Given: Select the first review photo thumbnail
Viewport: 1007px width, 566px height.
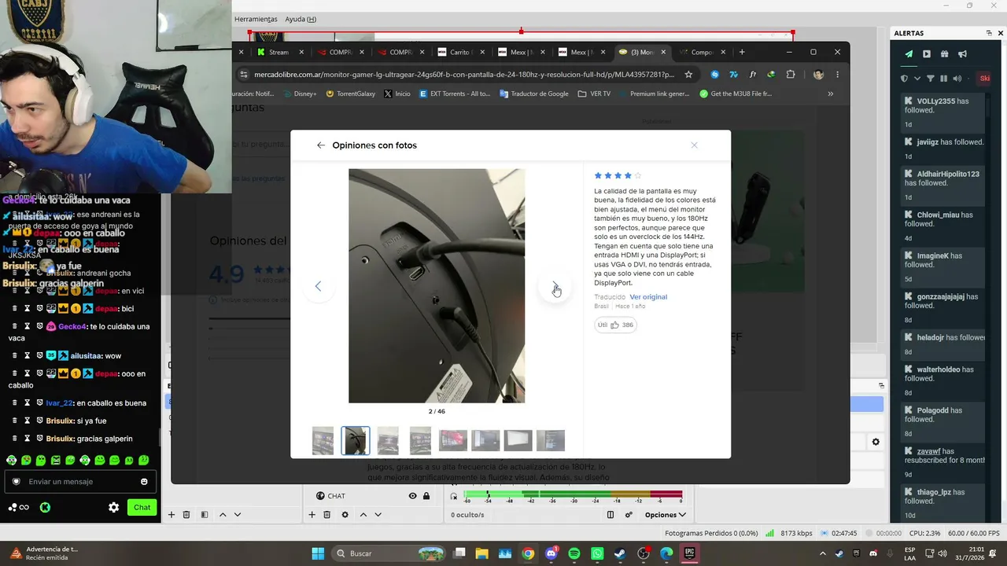Looking at the screenshot, I should [x=323, y=441].
